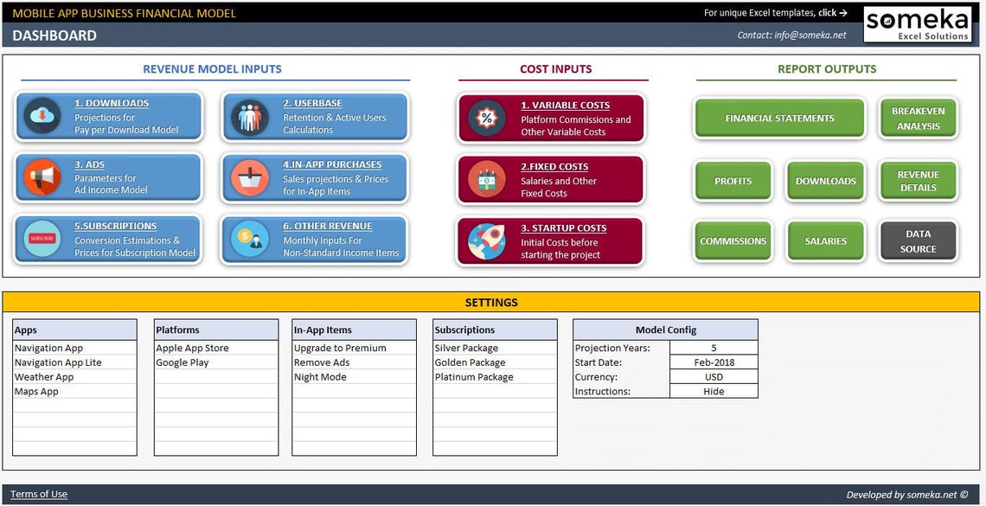This screenshot has width=986, height=506.
Task: Open the Data Source sheet
Action: point(918,241)
